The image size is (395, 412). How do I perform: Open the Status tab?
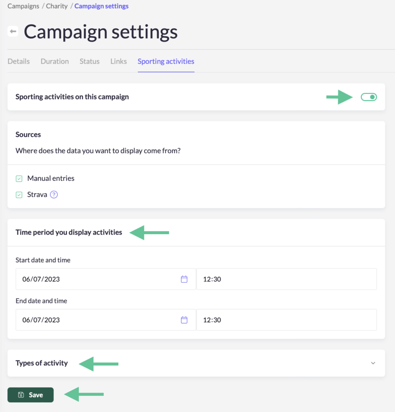[x=90, y=61]
